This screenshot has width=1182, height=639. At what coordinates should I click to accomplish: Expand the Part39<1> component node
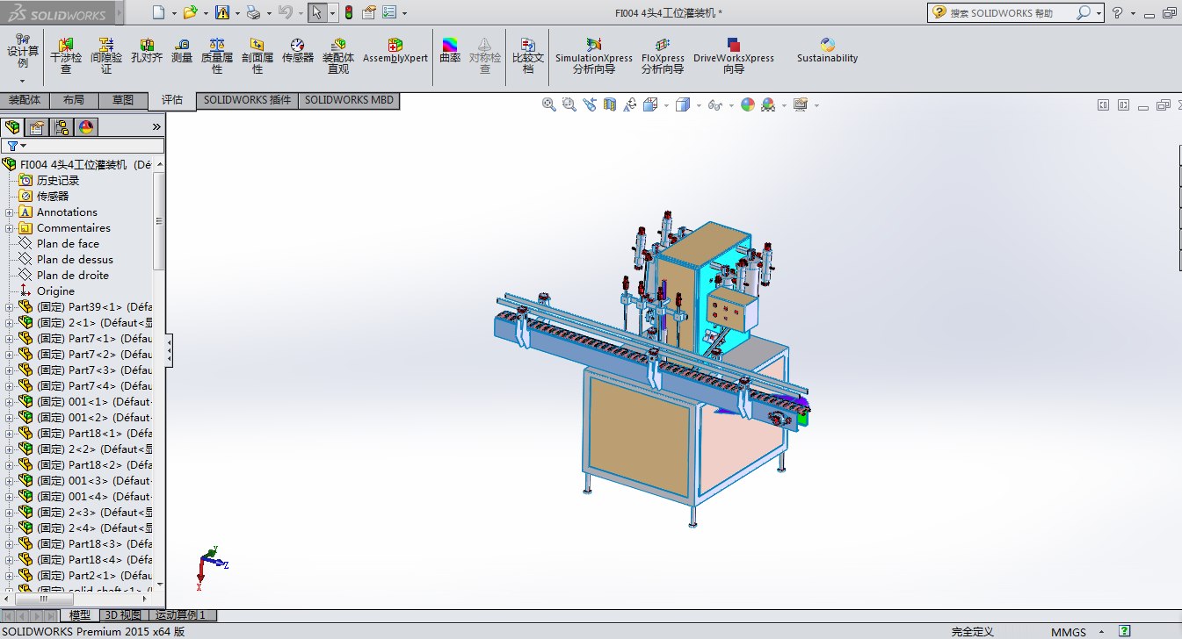pos(10,307)
